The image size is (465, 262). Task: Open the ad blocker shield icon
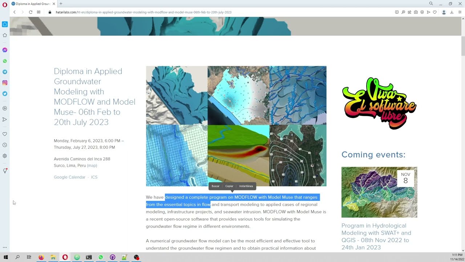pos(422,12)
